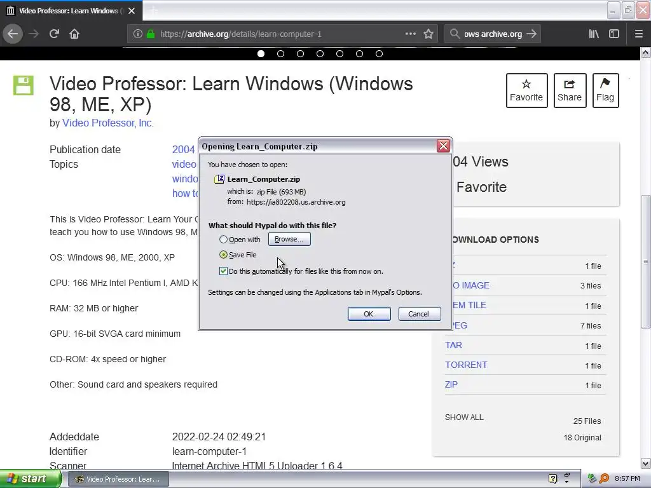Bookmark this page with the star icon

(428, 34)
